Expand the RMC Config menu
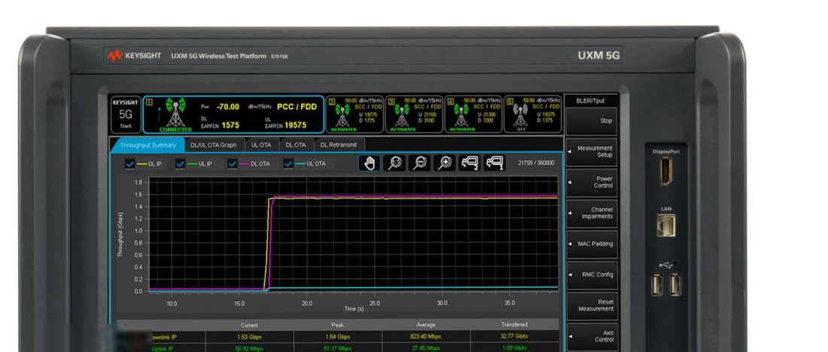This screenshot has height=352, width=828. 592,275
